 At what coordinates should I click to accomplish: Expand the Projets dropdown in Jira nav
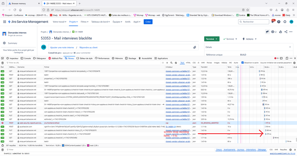[73, 22]
